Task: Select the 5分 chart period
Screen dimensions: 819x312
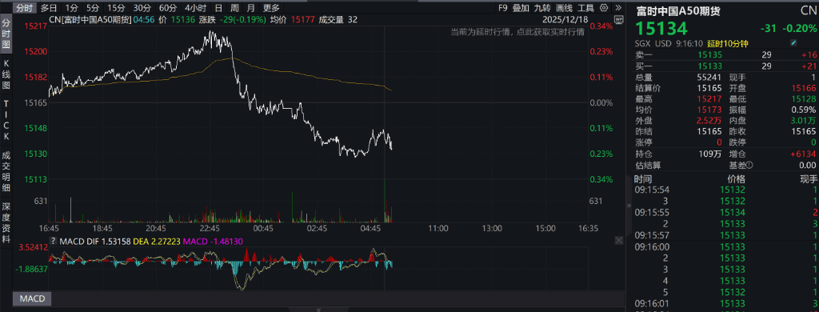Action: click(93, 8)
